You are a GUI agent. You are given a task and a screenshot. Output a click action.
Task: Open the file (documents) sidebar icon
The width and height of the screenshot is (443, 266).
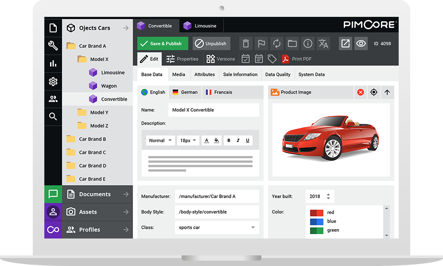pyautogui.click(x=53, y=28)
